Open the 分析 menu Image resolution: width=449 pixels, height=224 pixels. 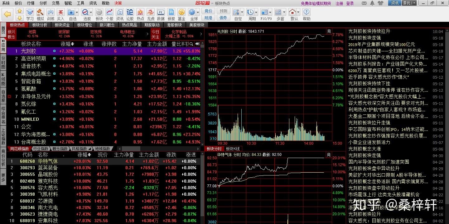pos(43,3)
